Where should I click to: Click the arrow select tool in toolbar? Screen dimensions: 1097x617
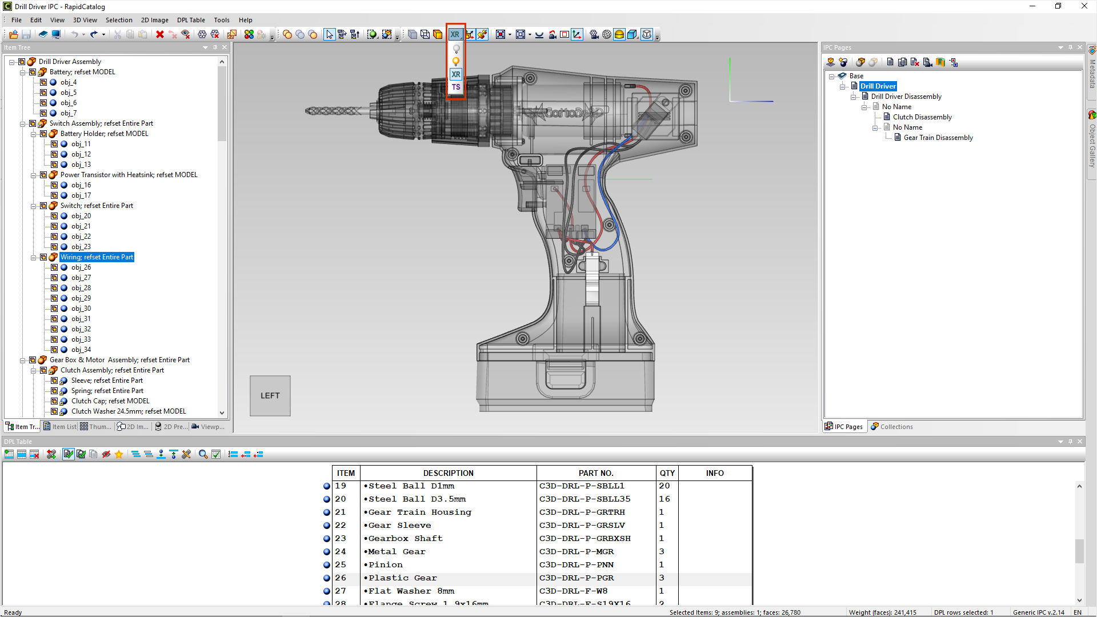(330, 35)
